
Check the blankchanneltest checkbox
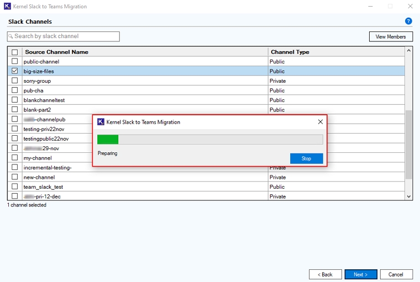tap(15, 100)
